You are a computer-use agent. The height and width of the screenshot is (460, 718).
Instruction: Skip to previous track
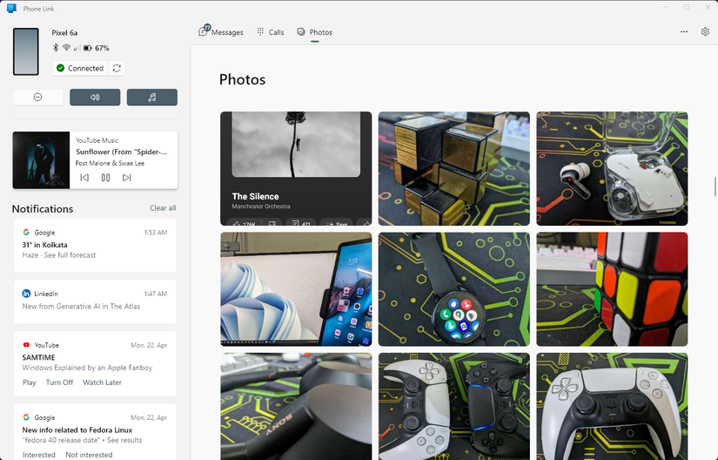pyautogui.click(x=84, y=178)
